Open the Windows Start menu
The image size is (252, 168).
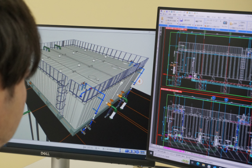click(x=151, y=153)
